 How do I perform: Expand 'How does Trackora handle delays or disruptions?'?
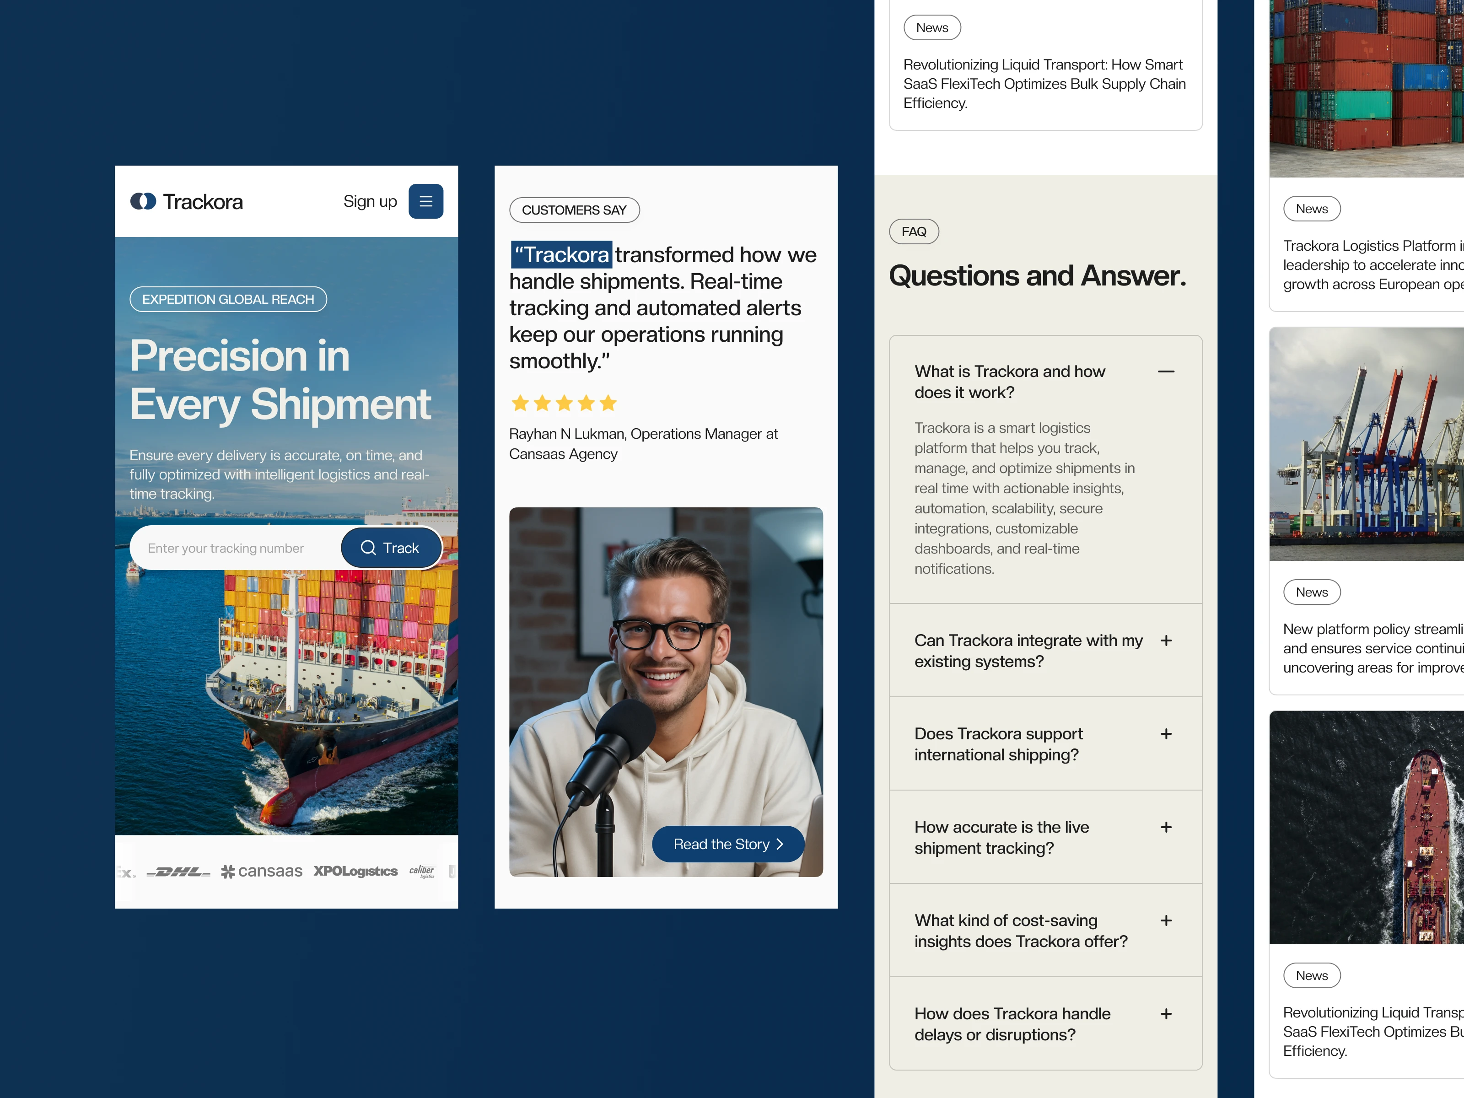[x=1166, y=1014]
